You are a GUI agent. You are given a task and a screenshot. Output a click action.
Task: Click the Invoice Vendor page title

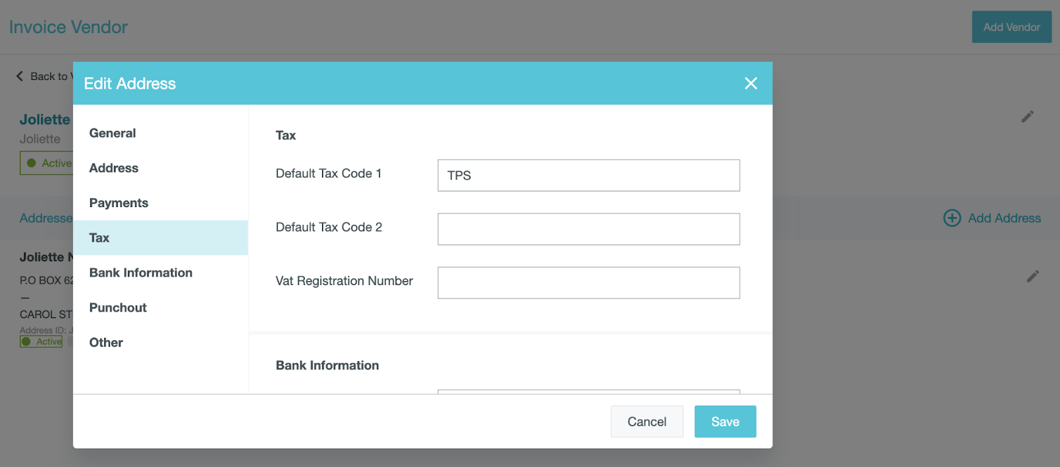pyautogui.click(x=68, y=27)
